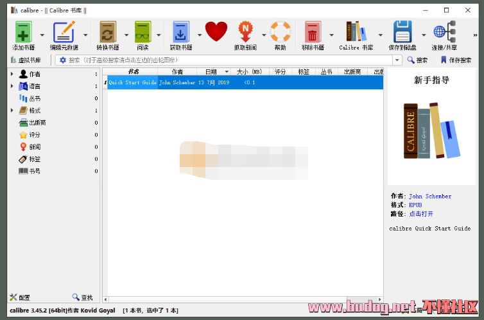
Task: Click the horizontal scrollbar right arrow
Action: click(x=380, y=299)
